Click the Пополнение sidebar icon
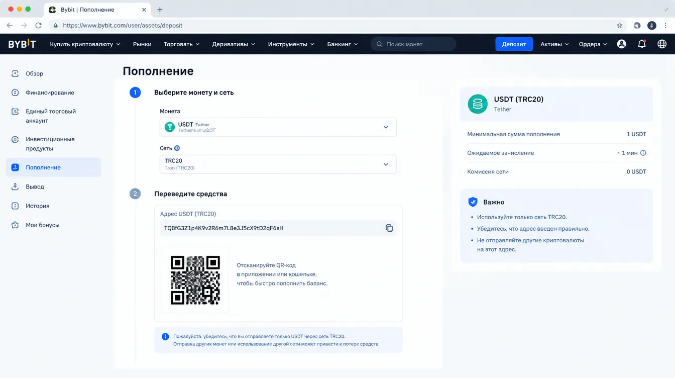Viewport: 675px width, 378px height. (x=15, y=167)
